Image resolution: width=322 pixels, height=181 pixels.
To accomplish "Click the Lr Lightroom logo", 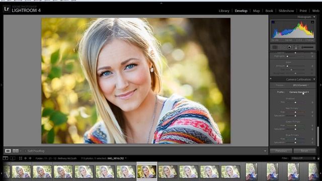I will 7,9.
